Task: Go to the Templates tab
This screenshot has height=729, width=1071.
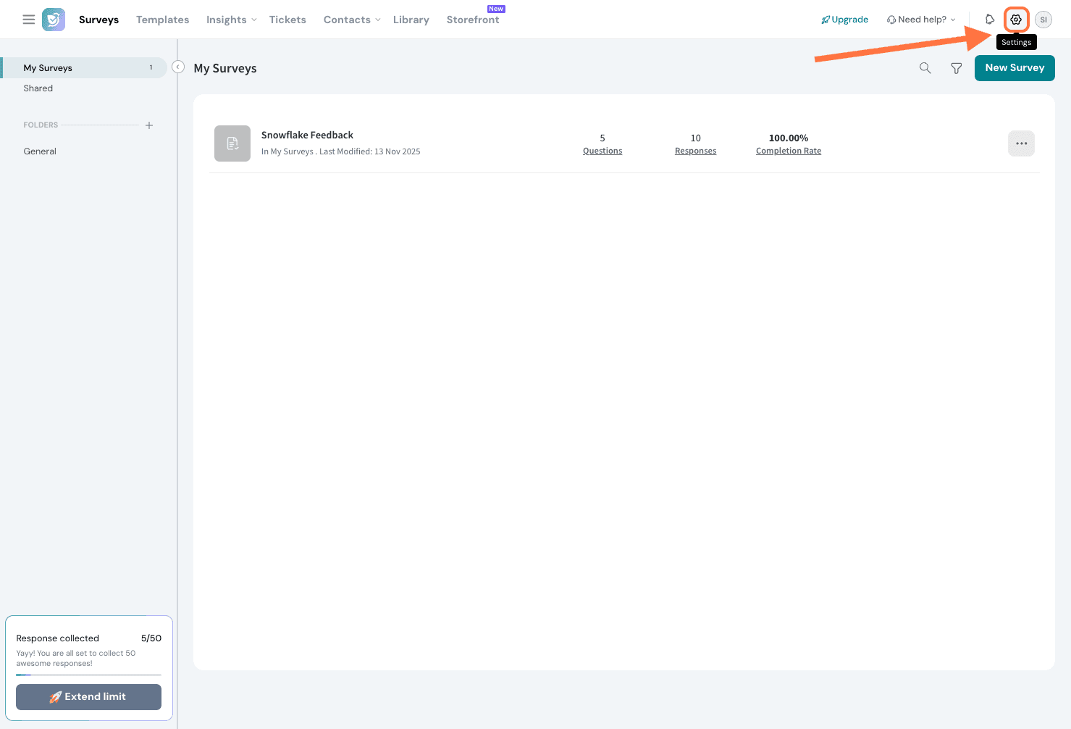Action: [x=162, y=20]
